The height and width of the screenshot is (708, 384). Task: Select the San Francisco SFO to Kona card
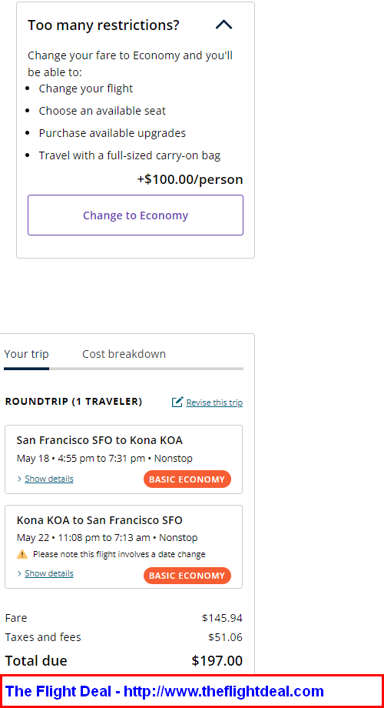(124, 459)
